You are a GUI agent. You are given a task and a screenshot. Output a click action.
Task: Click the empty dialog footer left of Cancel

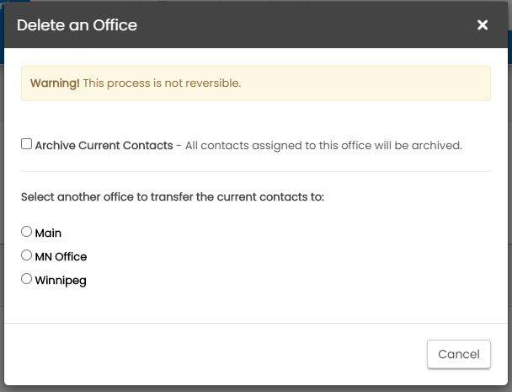click(x=211, y=354)
